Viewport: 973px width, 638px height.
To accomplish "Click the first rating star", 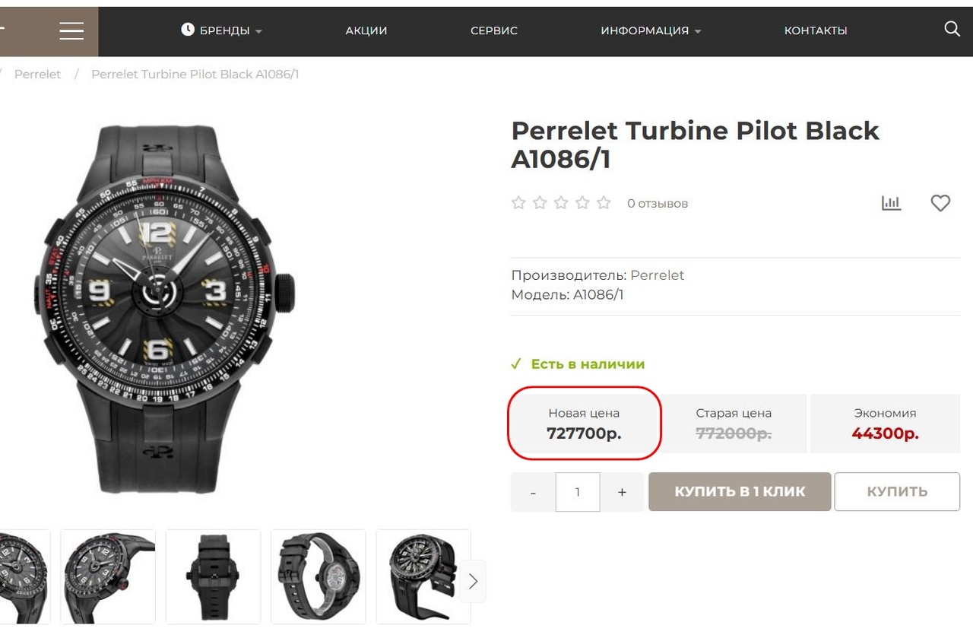I will tap(518, 203).
